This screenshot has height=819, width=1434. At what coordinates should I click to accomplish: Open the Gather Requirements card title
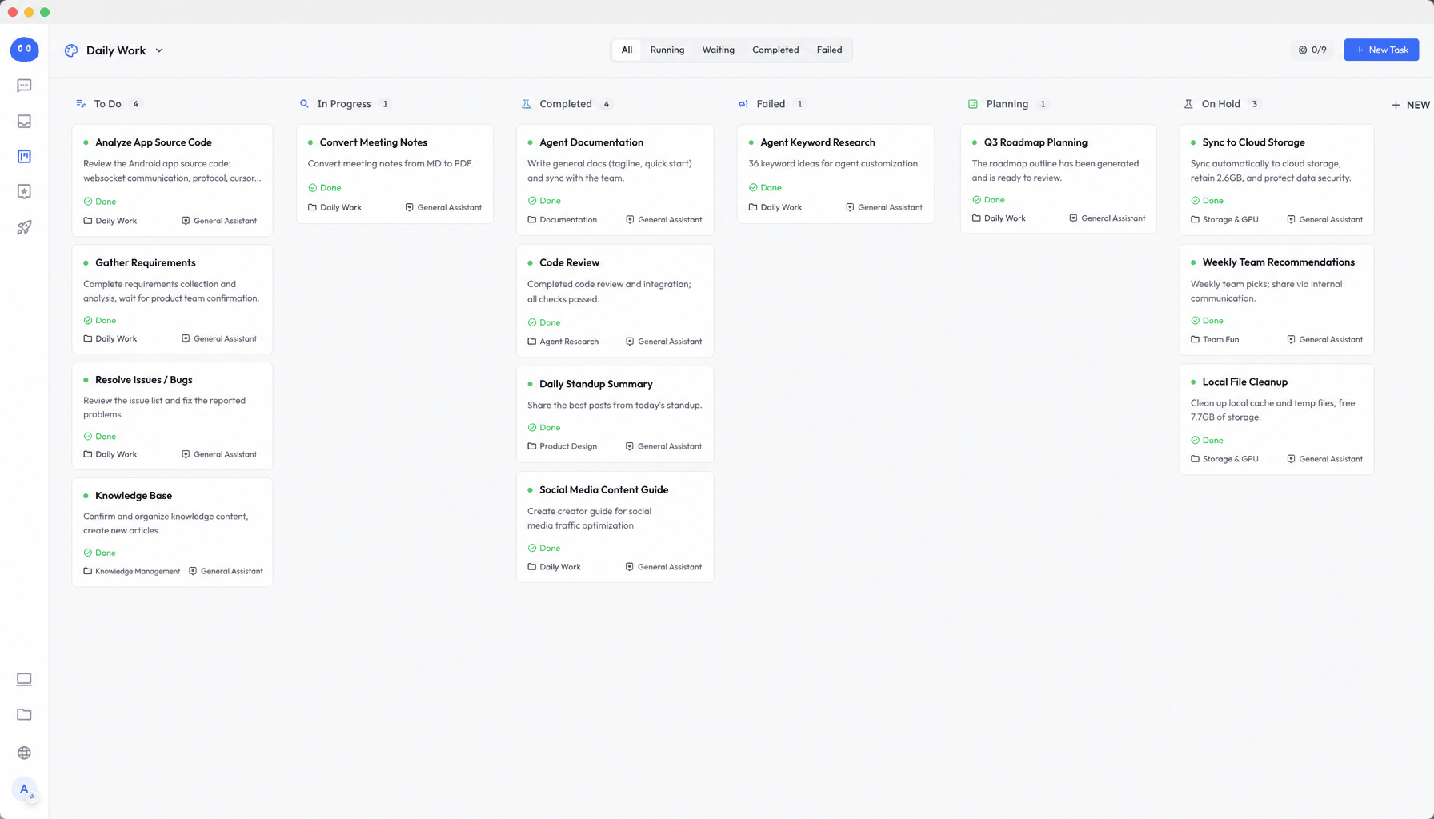coord(145,262)
